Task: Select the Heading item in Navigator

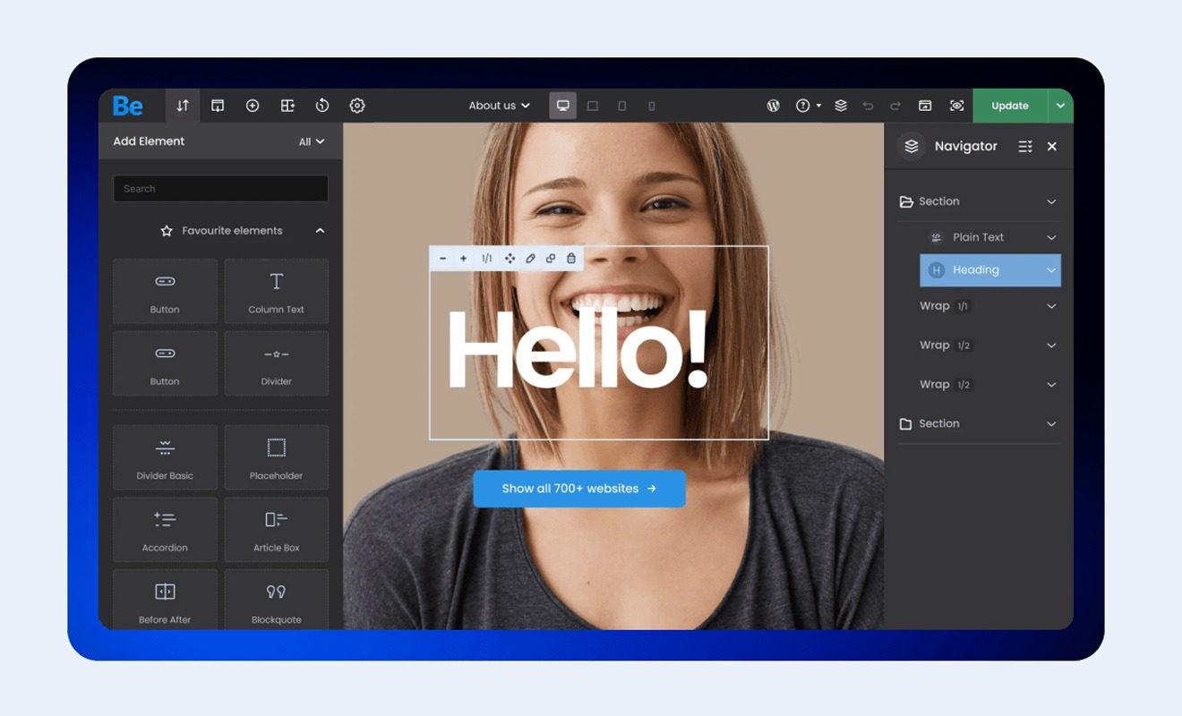Action: tap(990, 269)
